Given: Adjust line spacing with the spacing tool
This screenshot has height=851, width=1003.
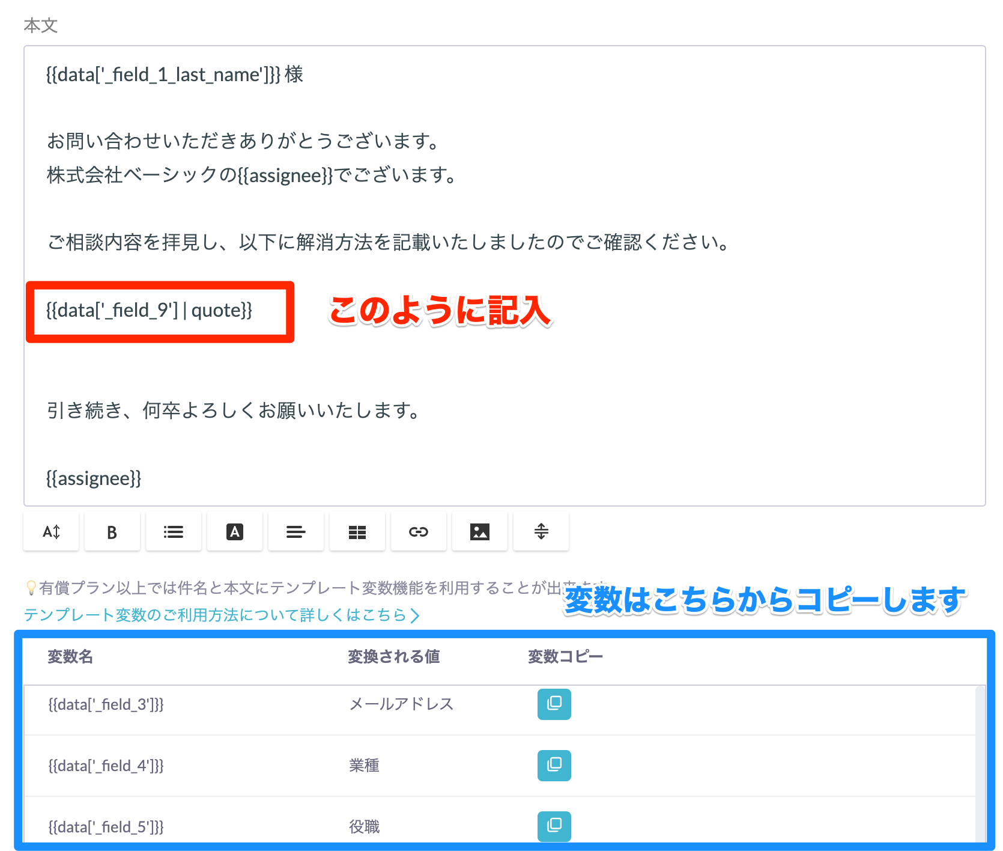Looking at the screenshot, I should pos(540,531).
